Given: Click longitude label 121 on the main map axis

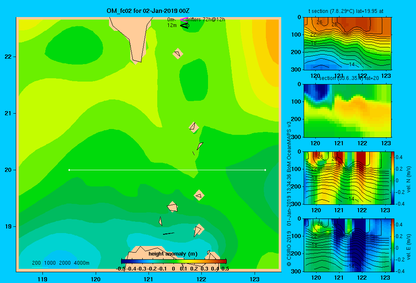Looking at the screenshot, I should coord(149,279).
